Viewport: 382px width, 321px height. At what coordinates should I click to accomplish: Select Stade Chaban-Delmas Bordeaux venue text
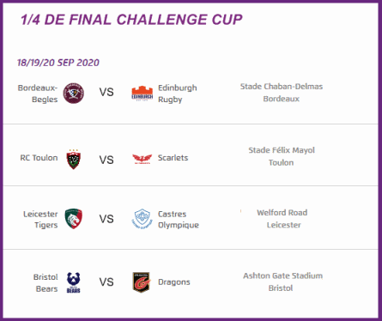pyautogui.click(x=282, y=93)
